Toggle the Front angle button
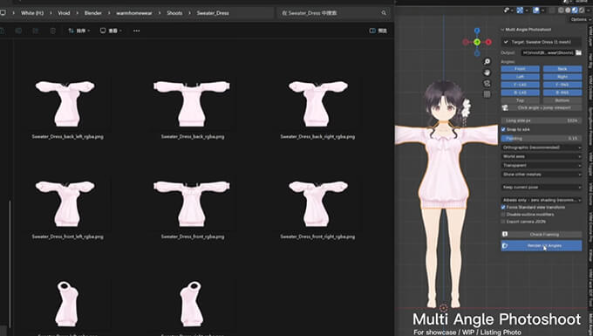 tap(521, 69)
